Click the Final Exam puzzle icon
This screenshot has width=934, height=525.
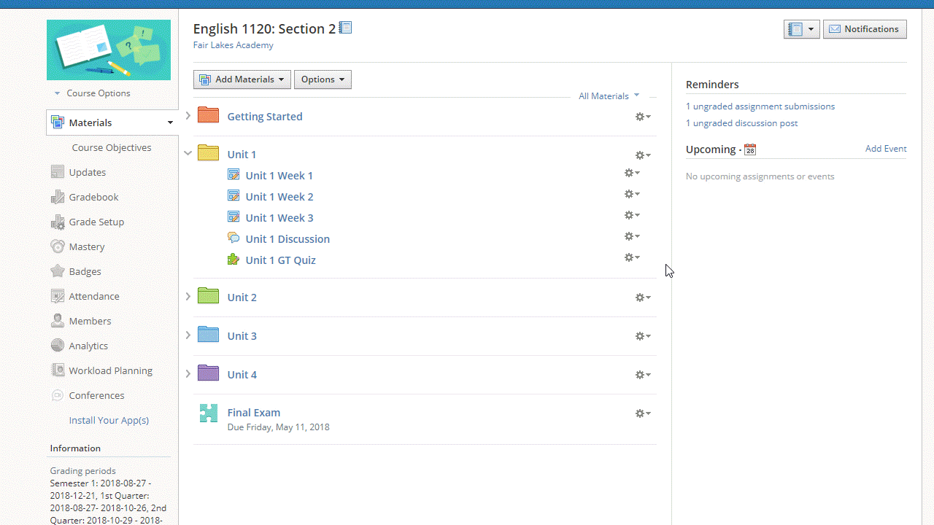coord(208,413)
